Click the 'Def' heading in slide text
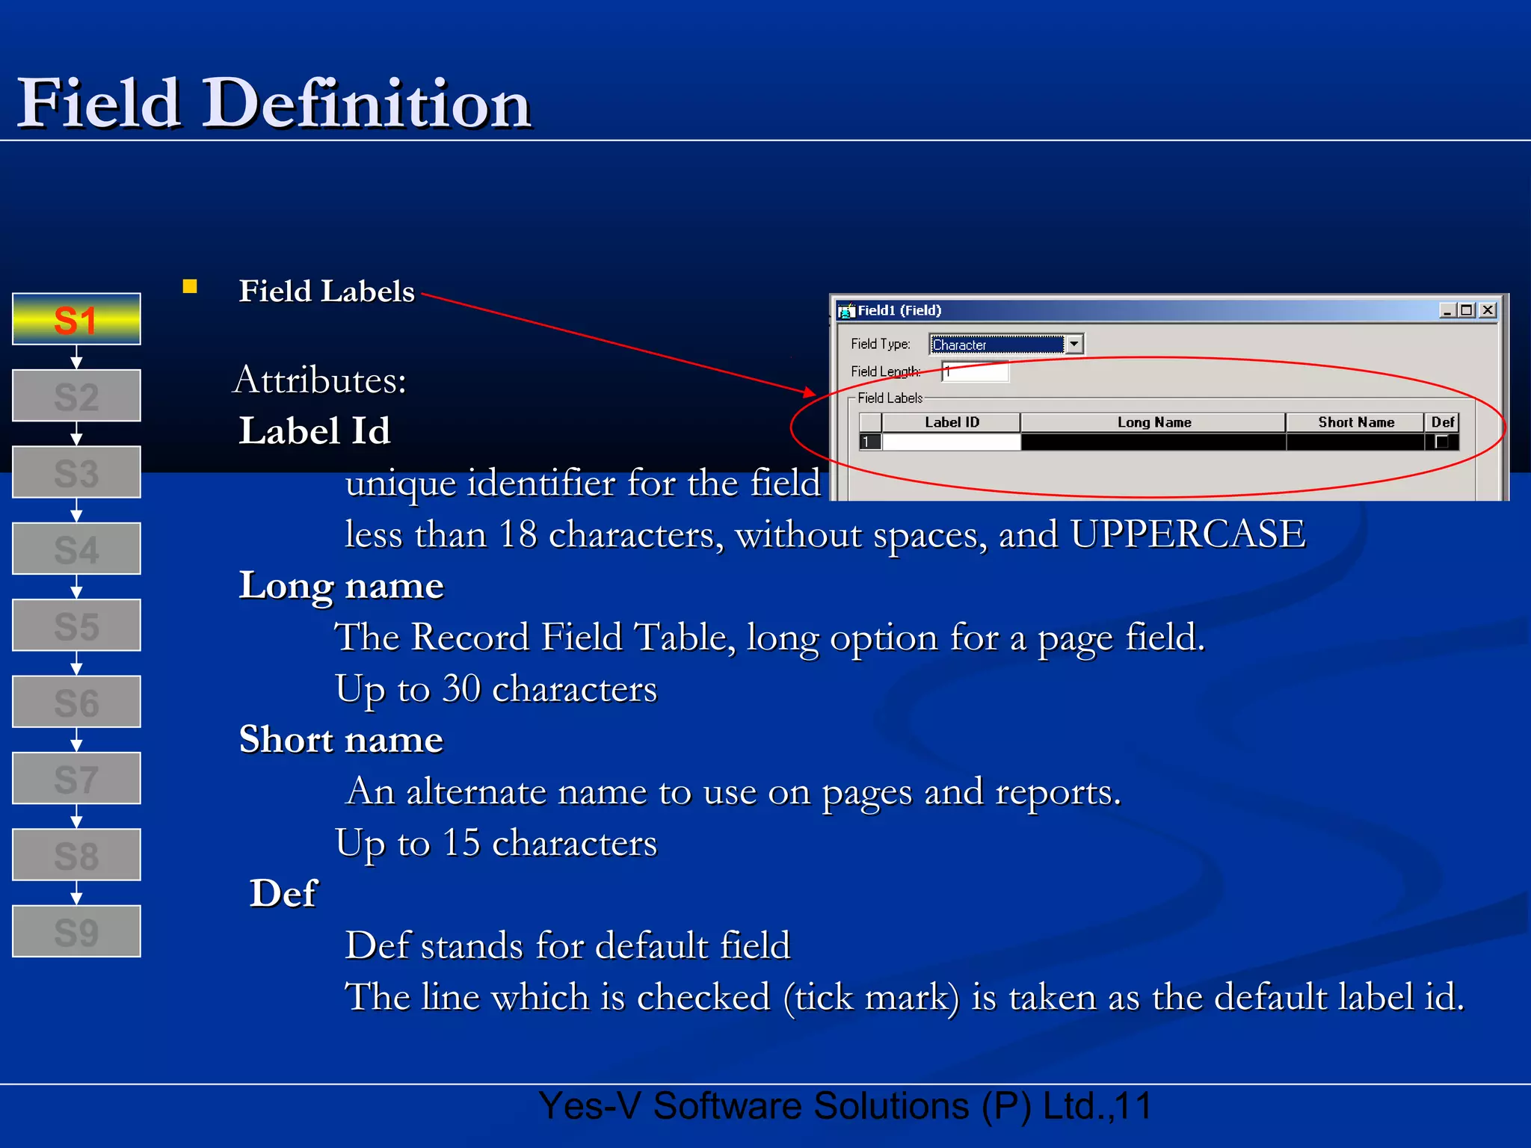This screenshot has width=1531, height=1148. click(283, 894)
